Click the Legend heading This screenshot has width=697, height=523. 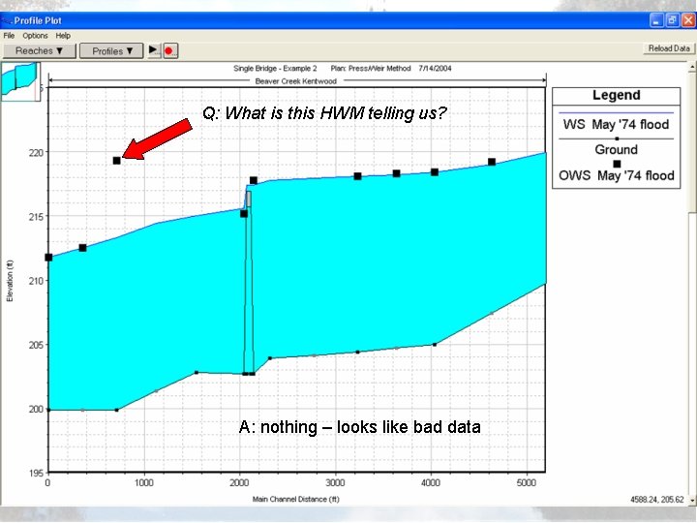616,95
